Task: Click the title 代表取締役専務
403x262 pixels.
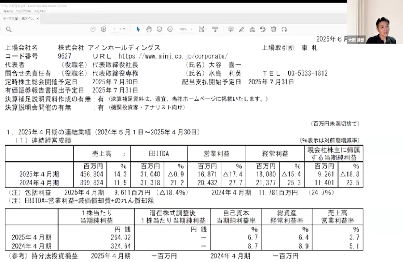Action: coord(115,73)
